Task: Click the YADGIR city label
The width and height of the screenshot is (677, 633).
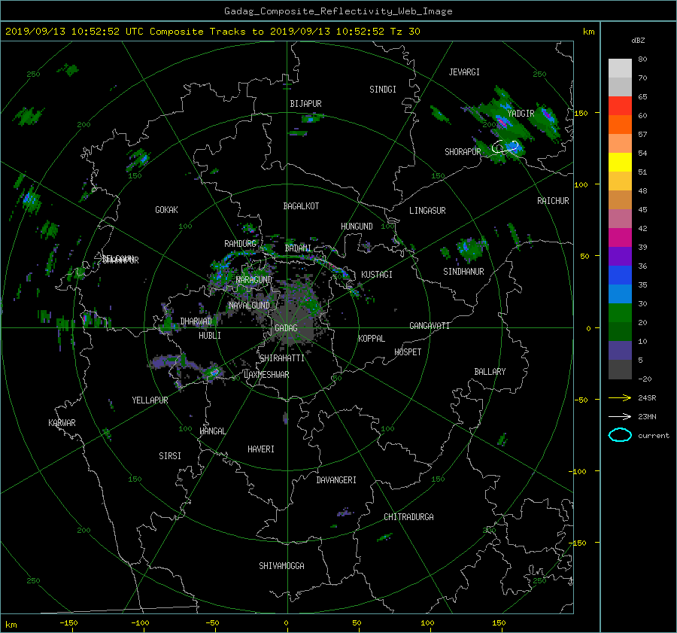Action: [521, 114]
